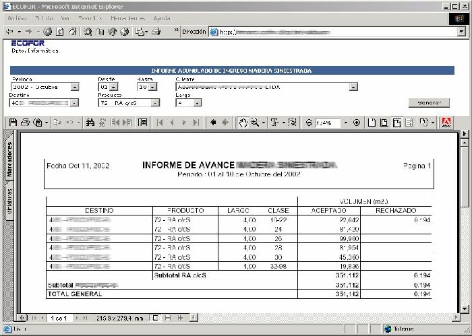
Task: Click the IE Home toolbar icon
Action: (71, 32)
